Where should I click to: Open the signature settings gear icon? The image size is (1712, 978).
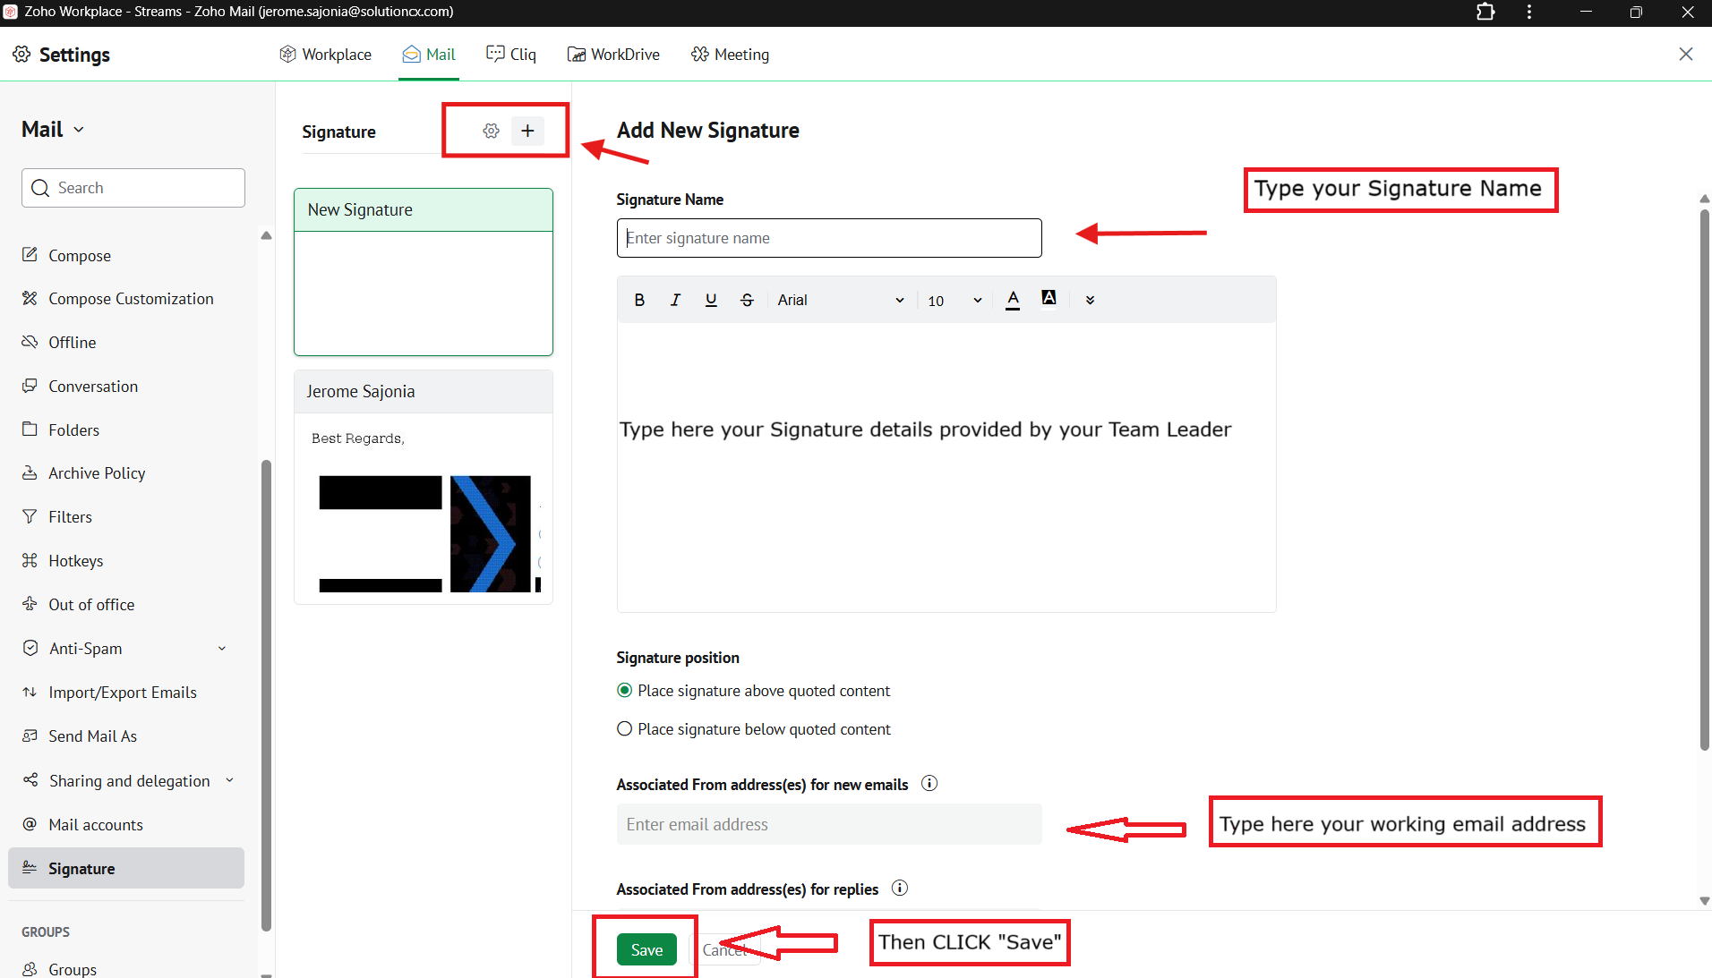point(491,131)
